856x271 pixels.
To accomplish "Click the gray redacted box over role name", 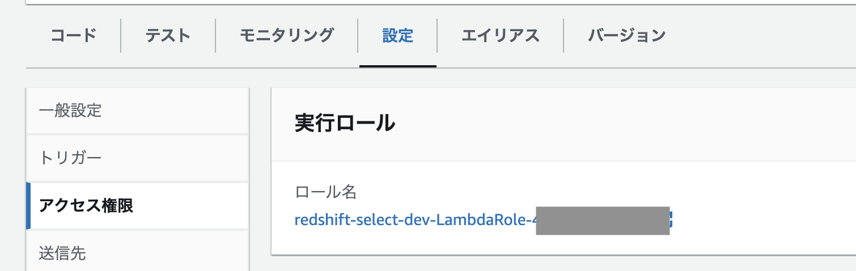I will [x=602, y=221].
